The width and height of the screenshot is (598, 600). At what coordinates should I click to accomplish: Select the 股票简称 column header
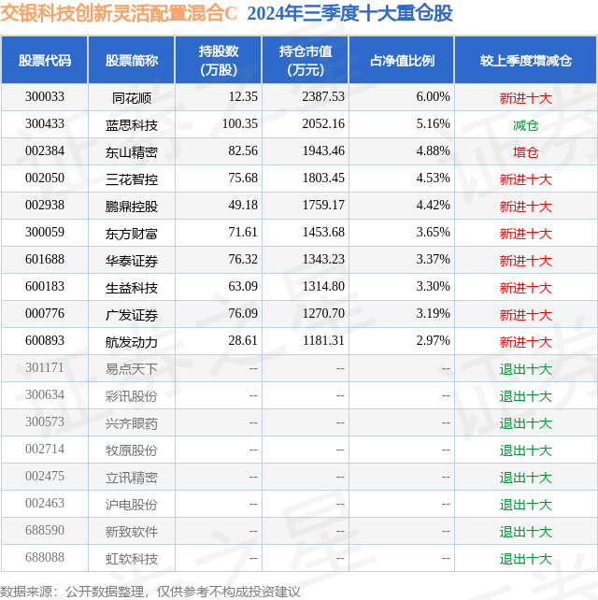(x=132, y=61)
